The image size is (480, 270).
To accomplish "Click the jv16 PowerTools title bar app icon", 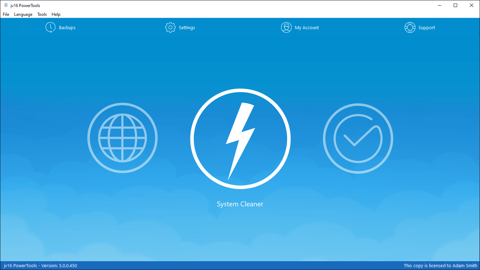I will [x=6, y=5].
